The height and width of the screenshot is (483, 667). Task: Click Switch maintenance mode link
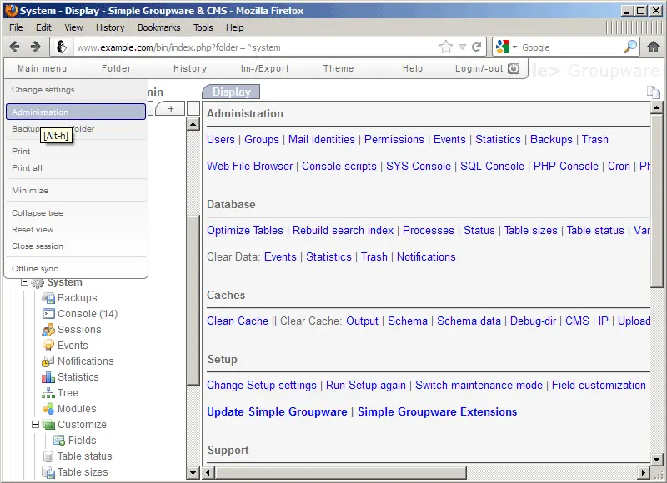click(x=479, y=386)
